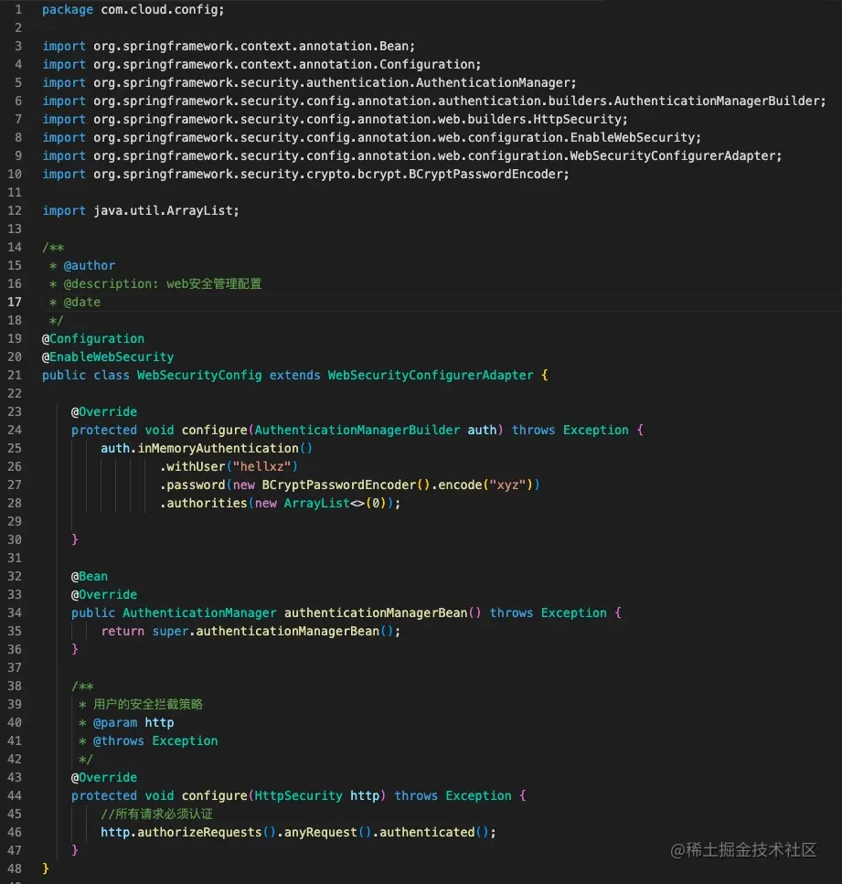
Task: Click the @Override annotation on line 23
Action: click(x=104, y=412)
